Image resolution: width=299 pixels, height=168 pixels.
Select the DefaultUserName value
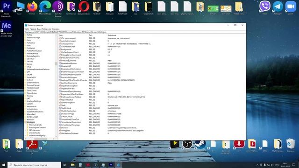coord(68,61)
